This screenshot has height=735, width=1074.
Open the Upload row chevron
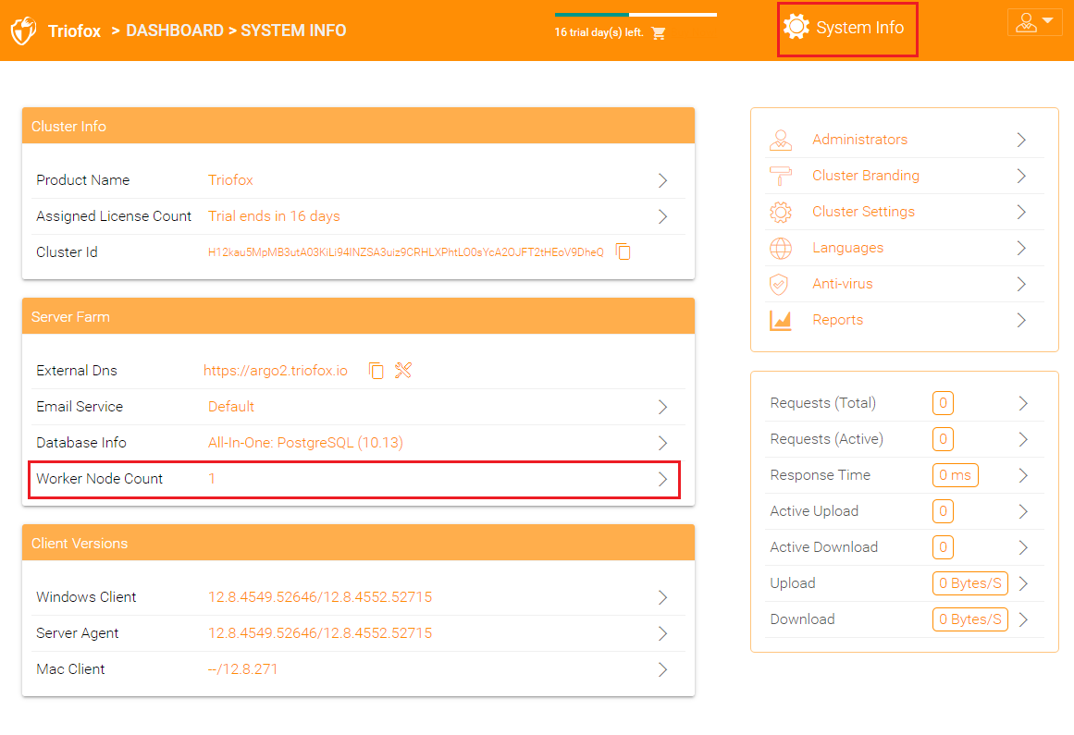[1023, 583]
